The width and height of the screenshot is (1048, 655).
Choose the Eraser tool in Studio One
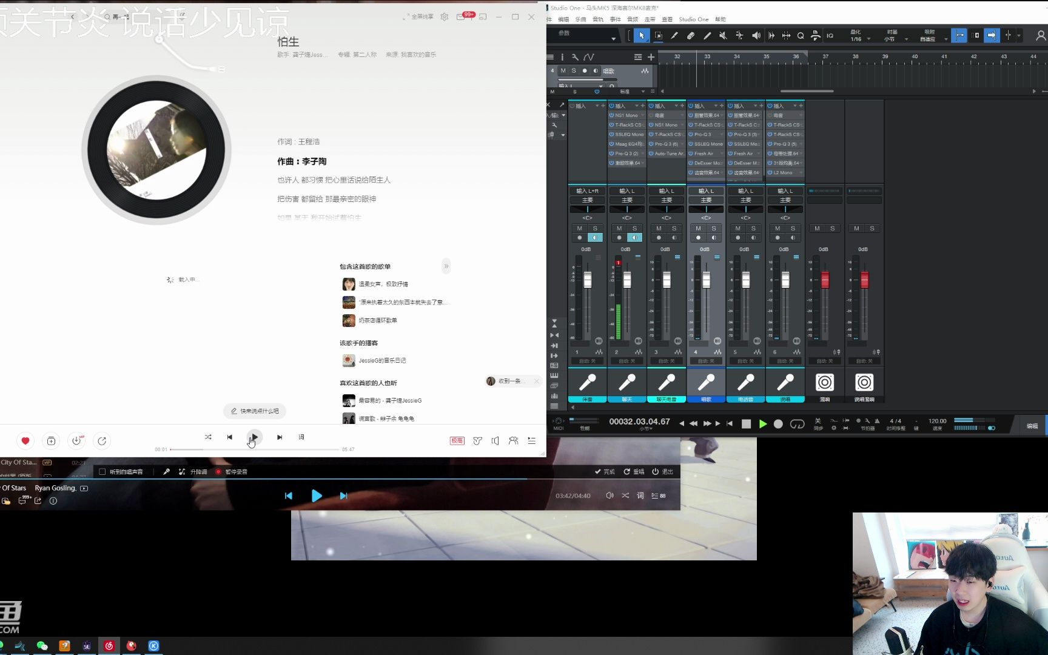pos(690,36)
